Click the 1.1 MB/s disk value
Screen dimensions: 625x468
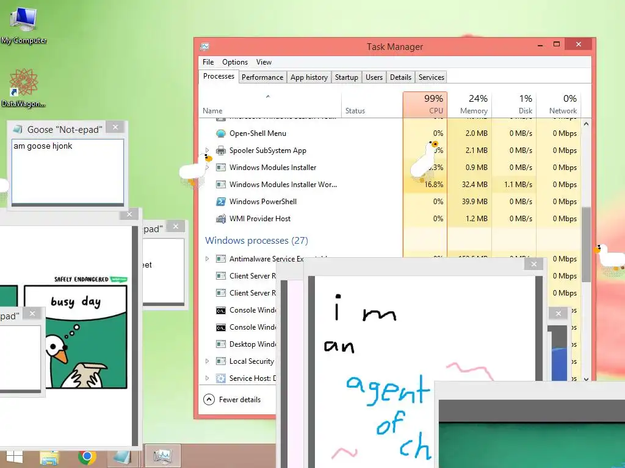518,185
